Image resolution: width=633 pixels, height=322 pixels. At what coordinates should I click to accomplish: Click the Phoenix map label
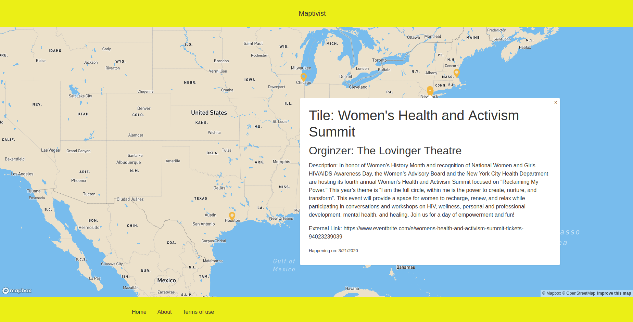[79, 181]
